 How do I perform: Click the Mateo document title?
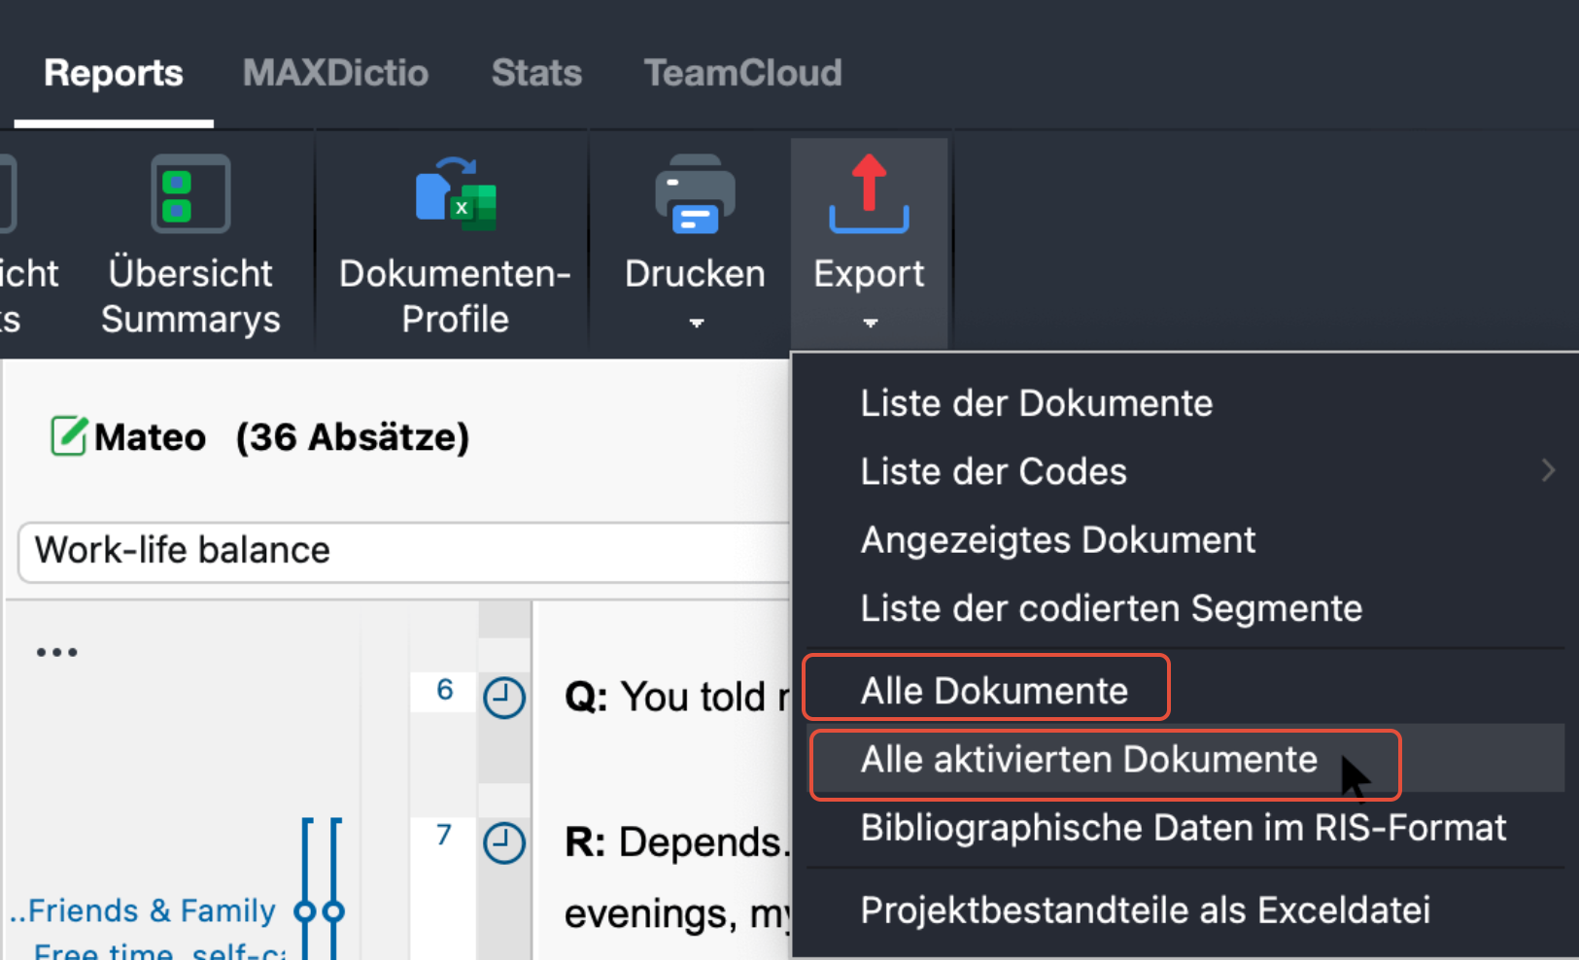point(151,437)
